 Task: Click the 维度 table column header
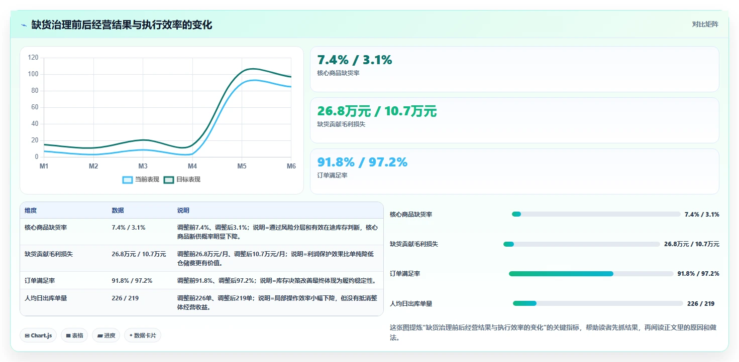pos(31,211)
